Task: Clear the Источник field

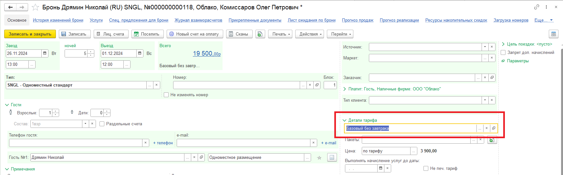Action: (492, 47)
